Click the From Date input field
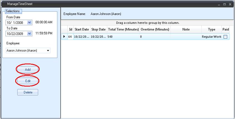This screenshot has height=119, width=235. pos(16,23)
